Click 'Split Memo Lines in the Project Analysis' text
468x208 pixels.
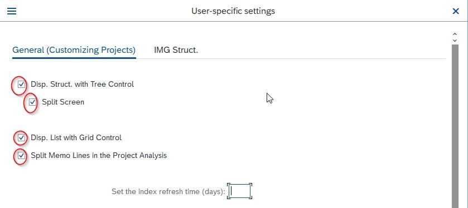(x=99, y=156)
